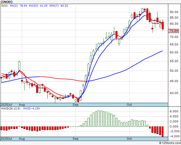Click the 55.00 price axis label

pos(174,61)
